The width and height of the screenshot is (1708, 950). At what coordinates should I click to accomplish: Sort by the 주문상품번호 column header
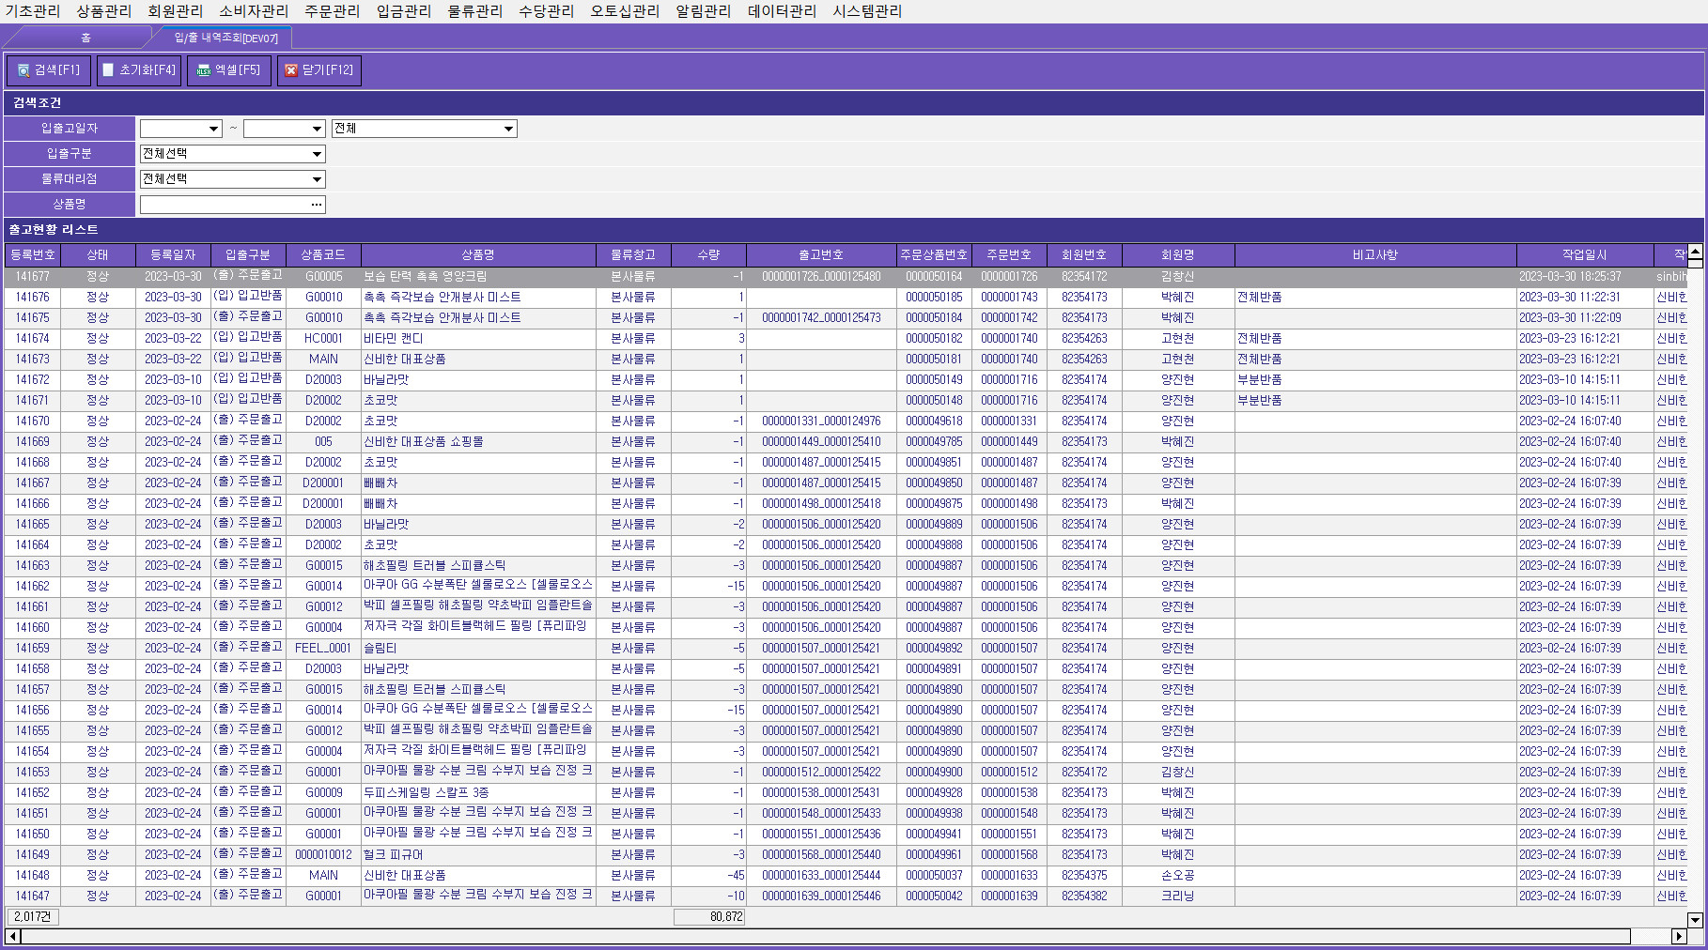(934, 255)
